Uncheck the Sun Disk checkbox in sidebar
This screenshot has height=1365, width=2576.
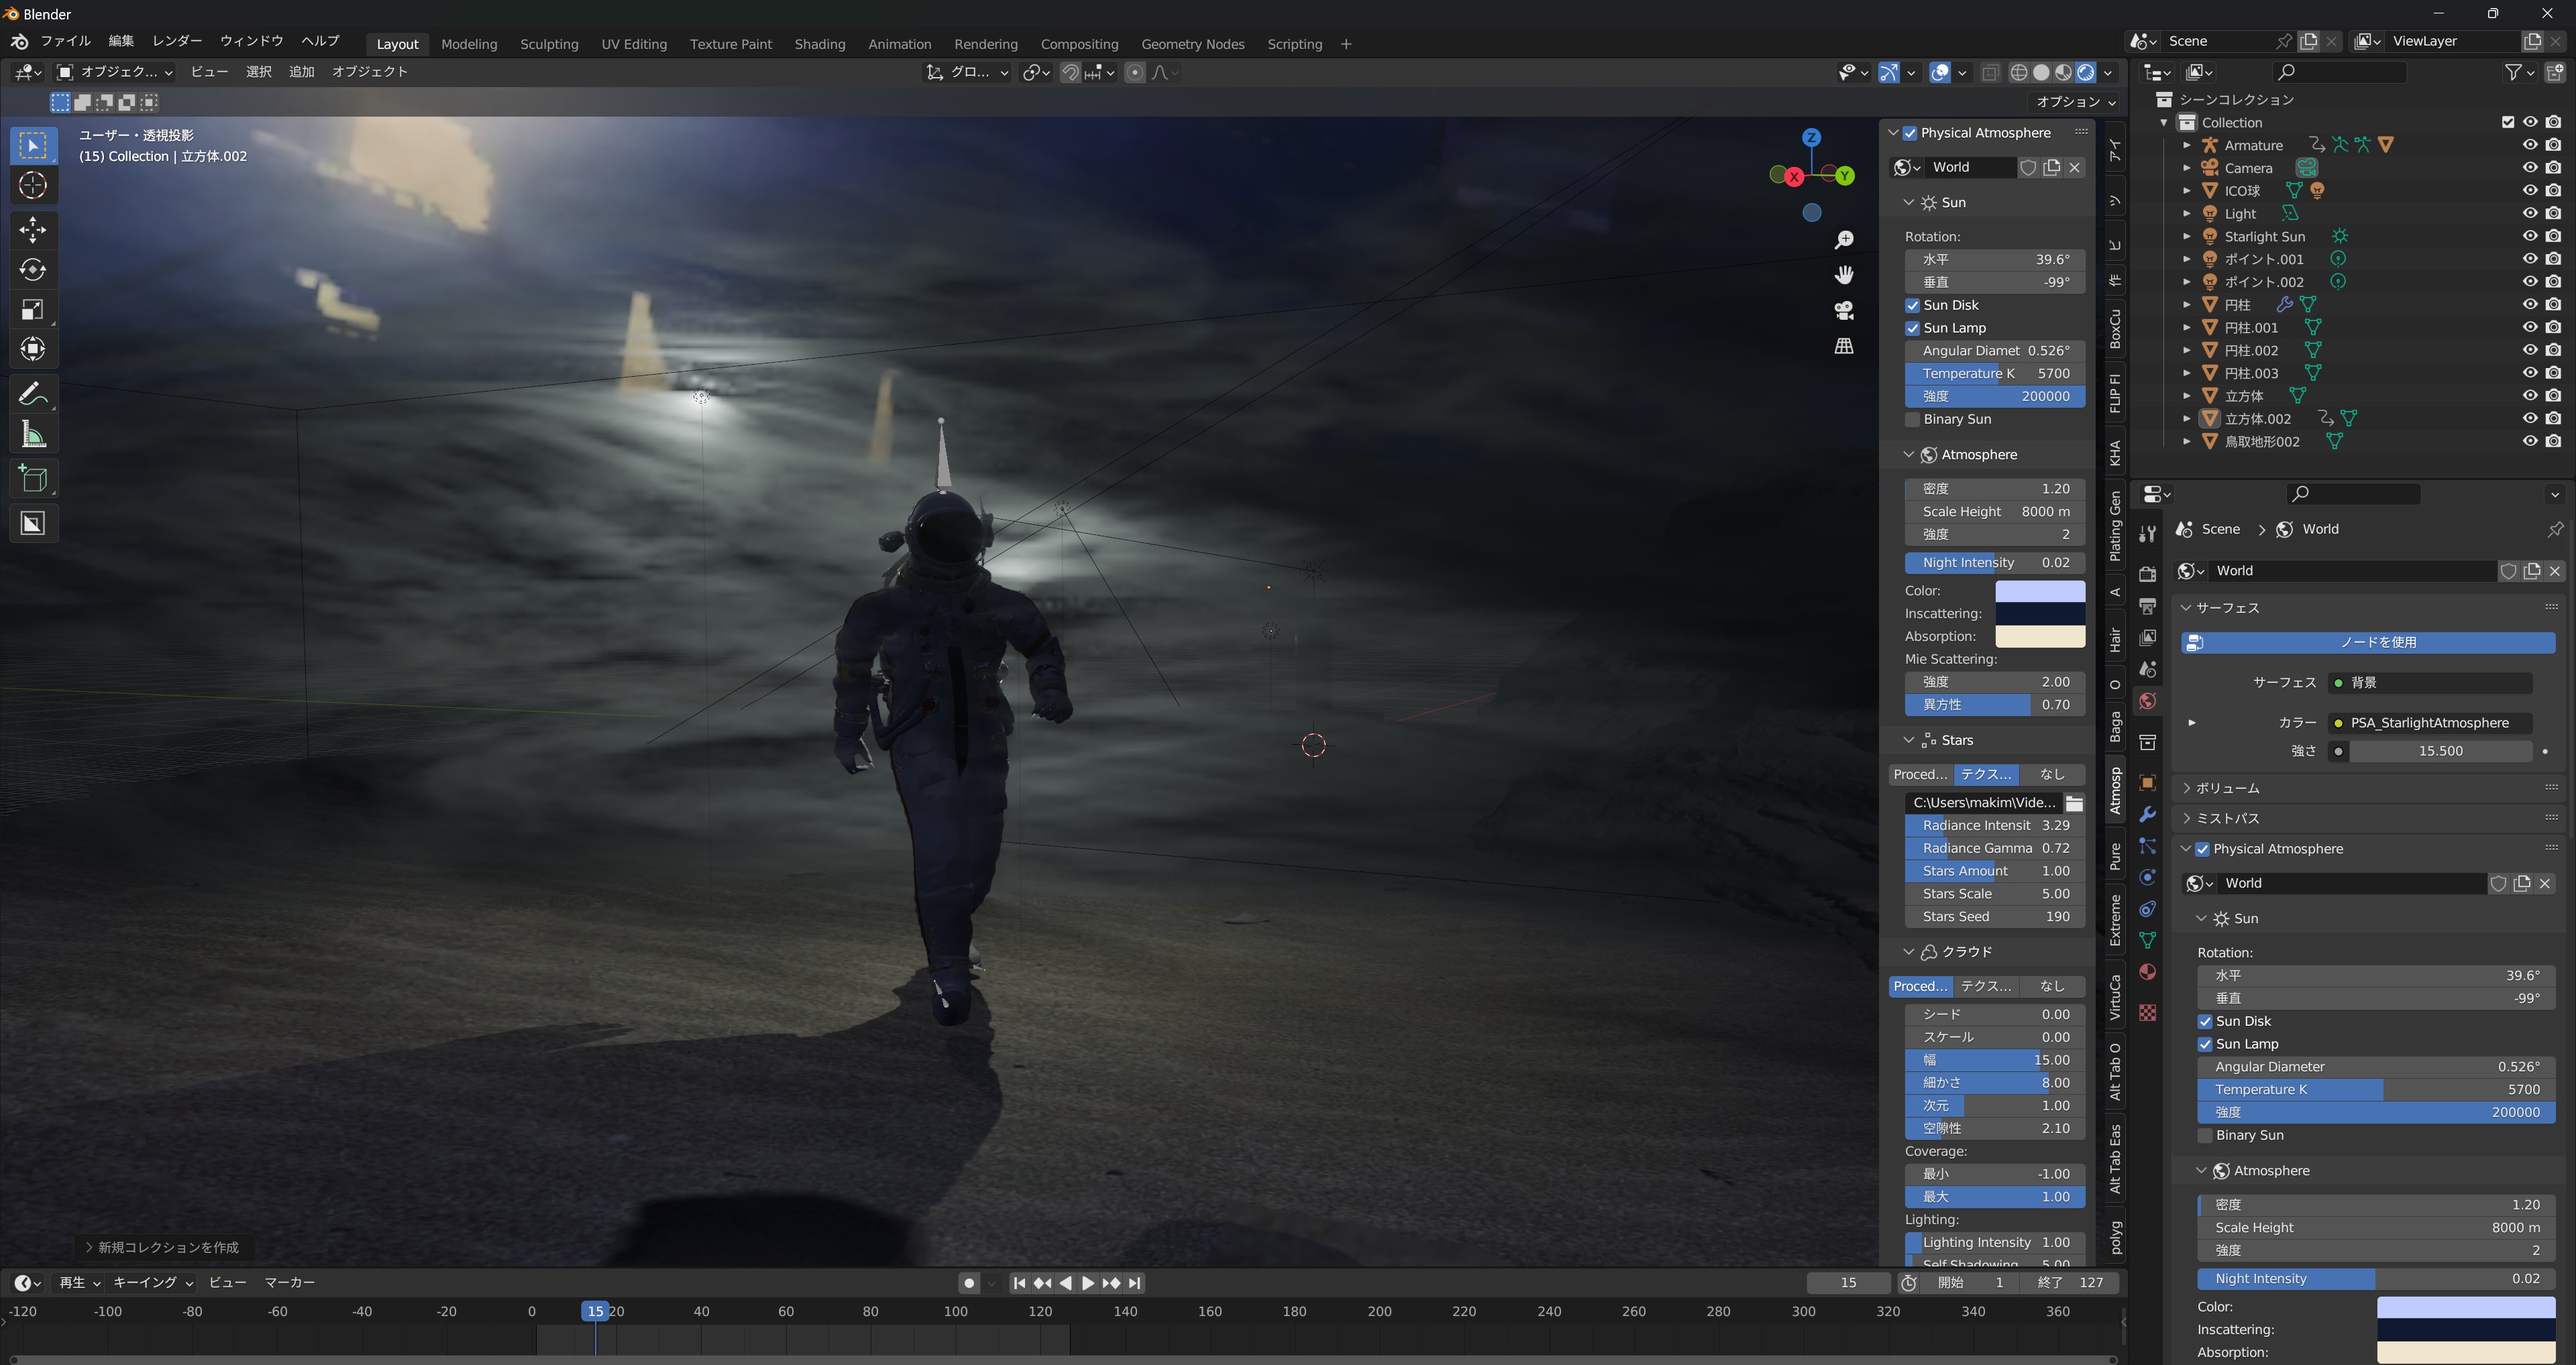click(1912, 306)
